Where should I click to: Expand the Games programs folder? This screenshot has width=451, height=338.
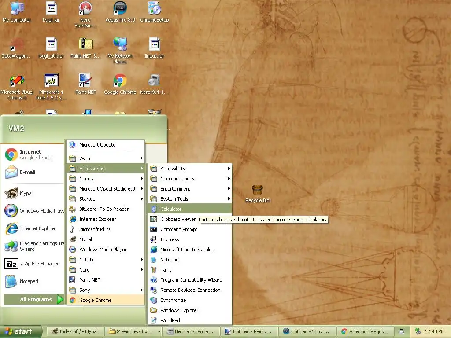coord(106,179)
